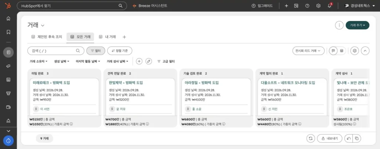Open 거래 소유자 filter dropdown
Screen dimensions: 380x149
coord(38,61)
